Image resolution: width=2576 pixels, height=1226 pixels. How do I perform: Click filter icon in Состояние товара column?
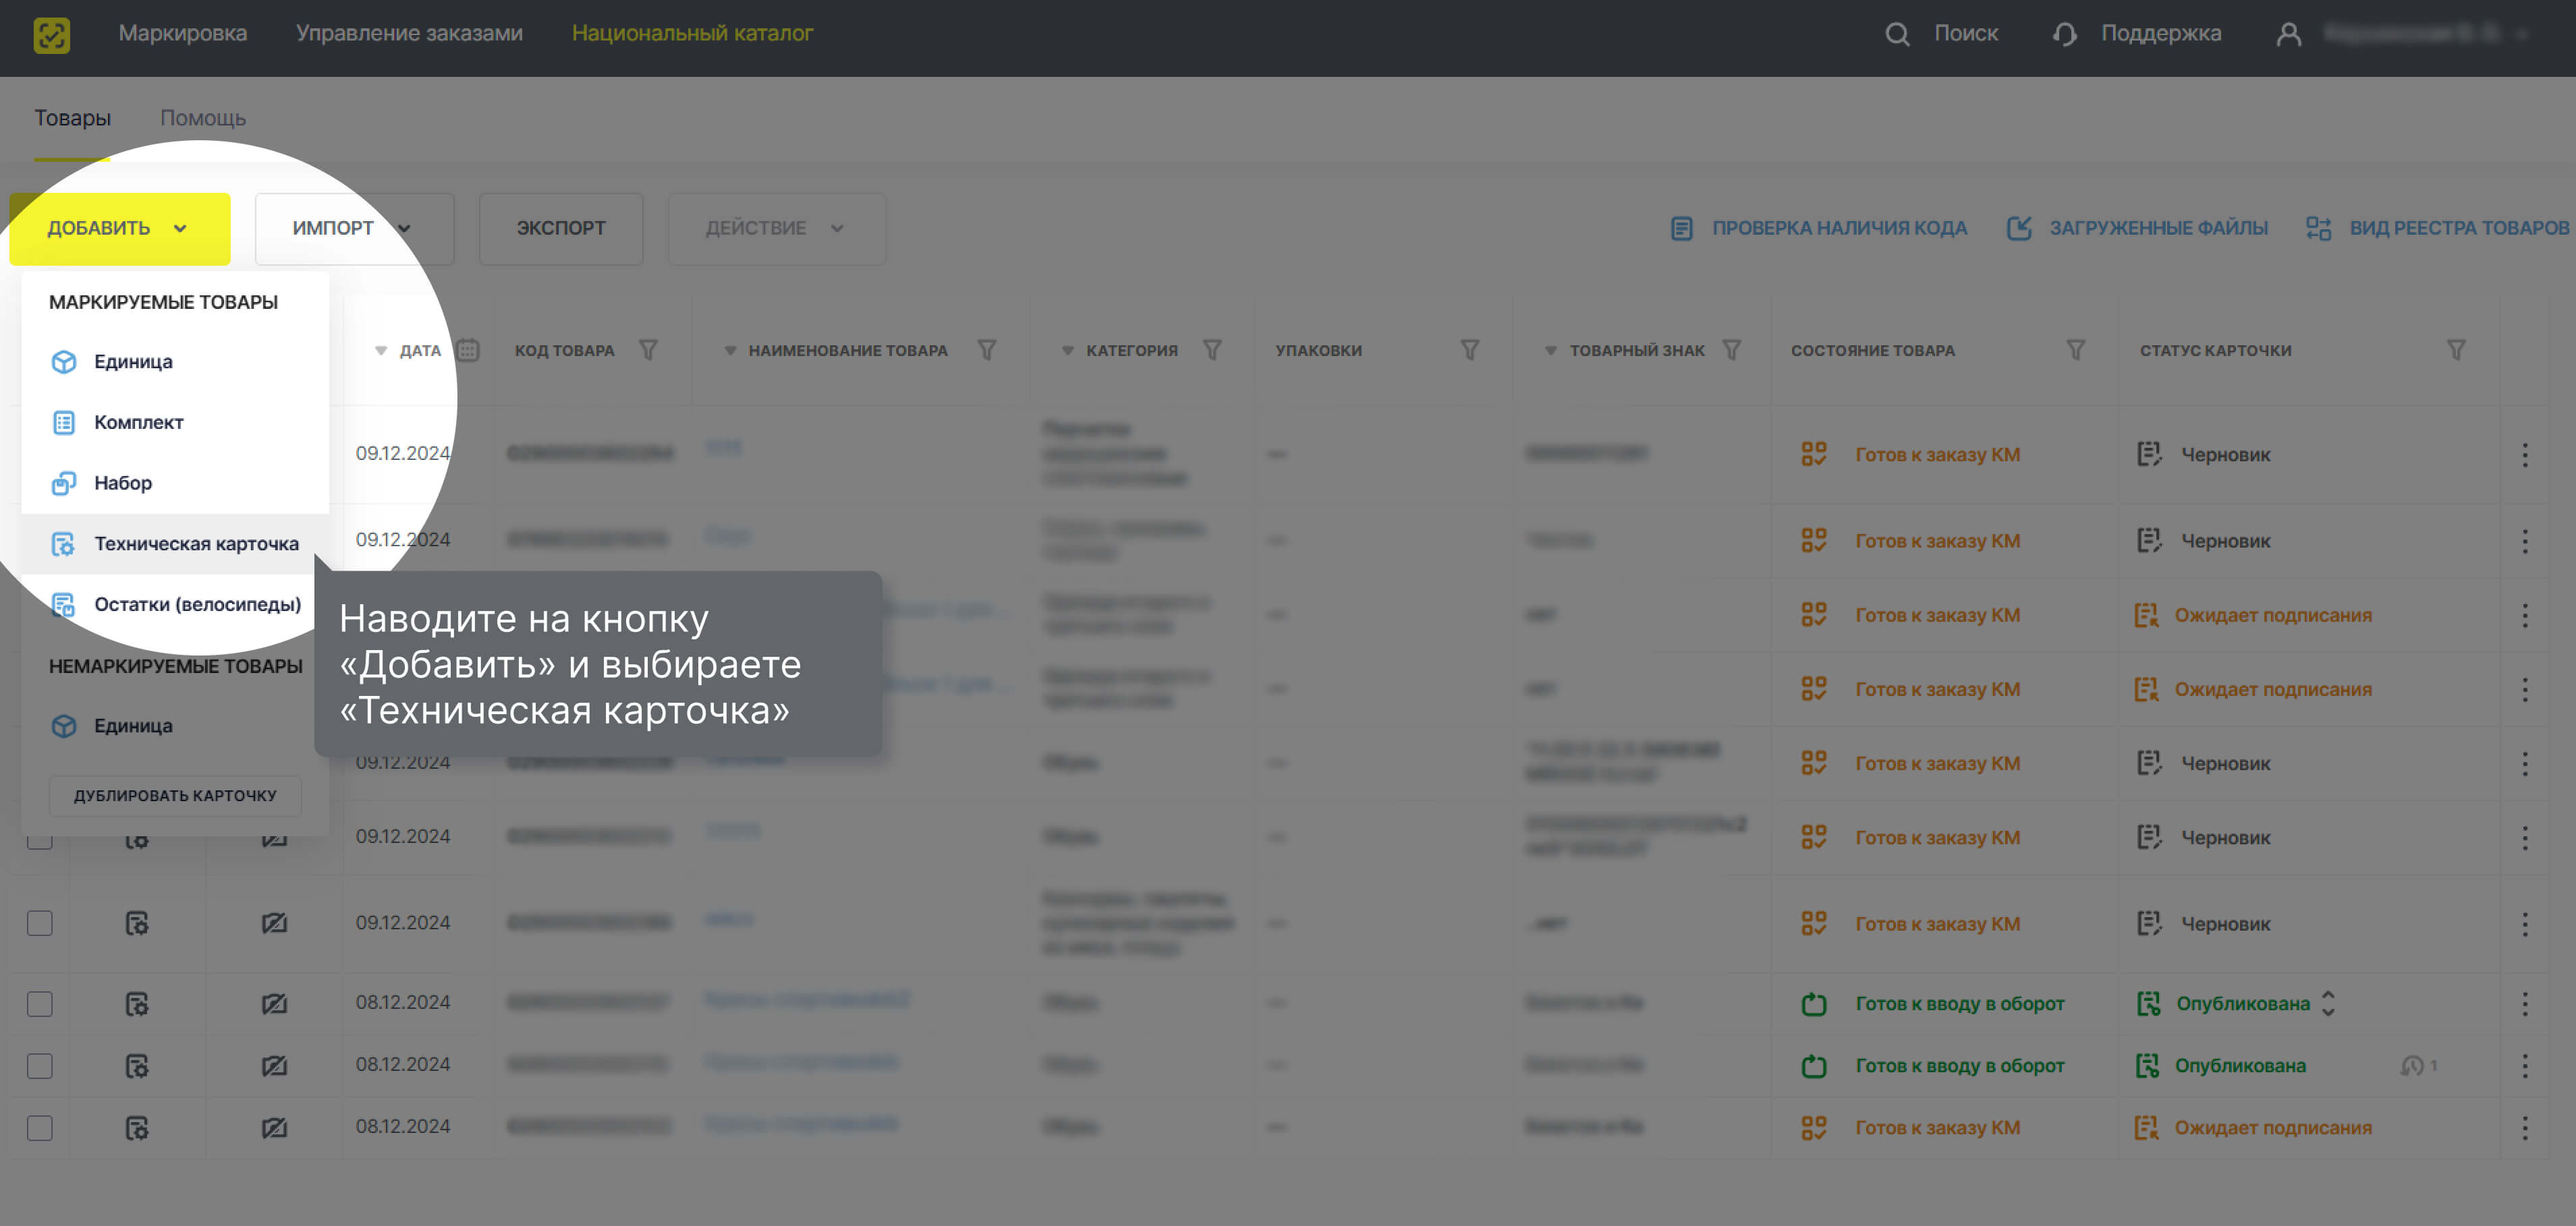2075,351
